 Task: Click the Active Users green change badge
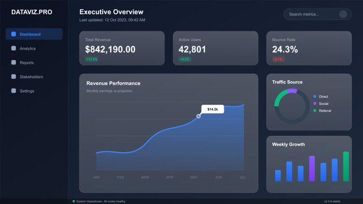(x=185, y=59)
